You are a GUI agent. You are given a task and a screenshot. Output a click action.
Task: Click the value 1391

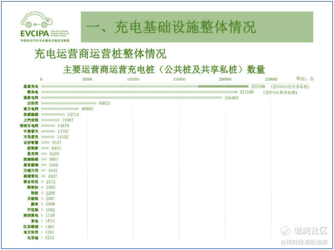pyautogui.click(x=50, y=232)
